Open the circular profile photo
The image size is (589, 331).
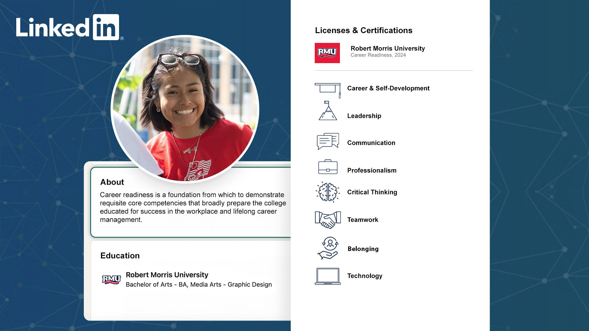(185, 109)
